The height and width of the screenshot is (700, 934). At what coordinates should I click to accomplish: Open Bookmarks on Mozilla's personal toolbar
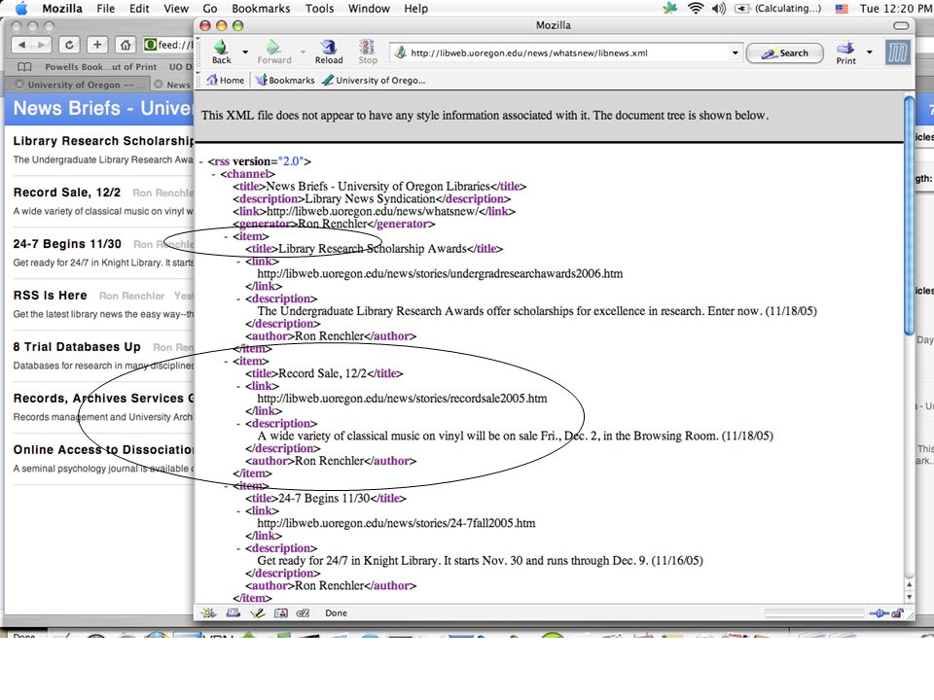pyautogui.click(x=285, y=81)
